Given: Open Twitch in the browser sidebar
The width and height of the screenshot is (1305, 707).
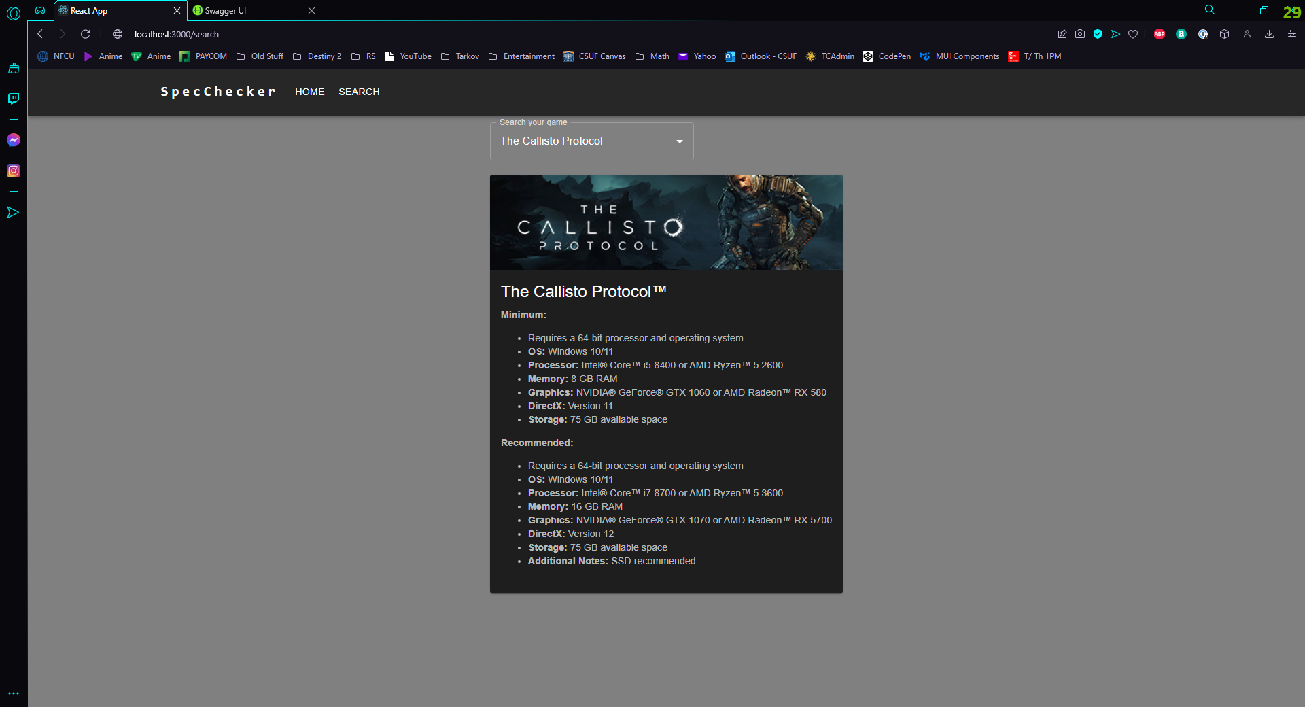Looking at the screenshot, I should pyautogui.click(x=13, y=99).
